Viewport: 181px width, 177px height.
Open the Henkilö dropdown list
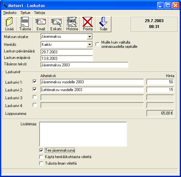[x=90, y=44]
